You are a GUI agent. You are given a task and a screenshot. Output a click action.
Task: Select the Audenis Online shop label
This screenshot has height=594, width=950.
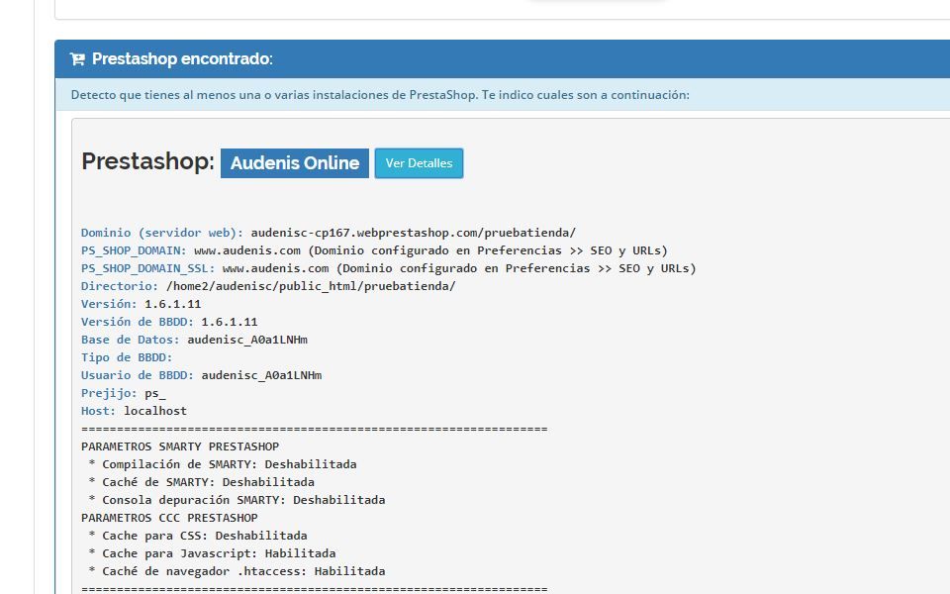point(295,163)
